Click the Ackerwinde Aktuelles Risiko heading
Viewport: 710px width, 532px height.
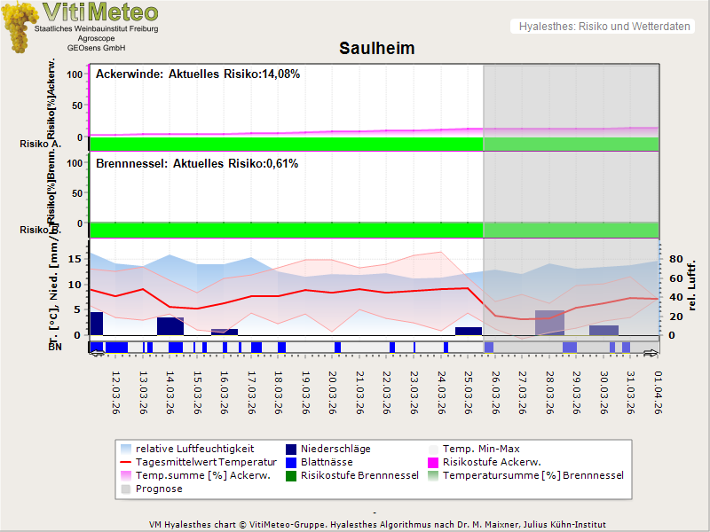click(197, 74)
